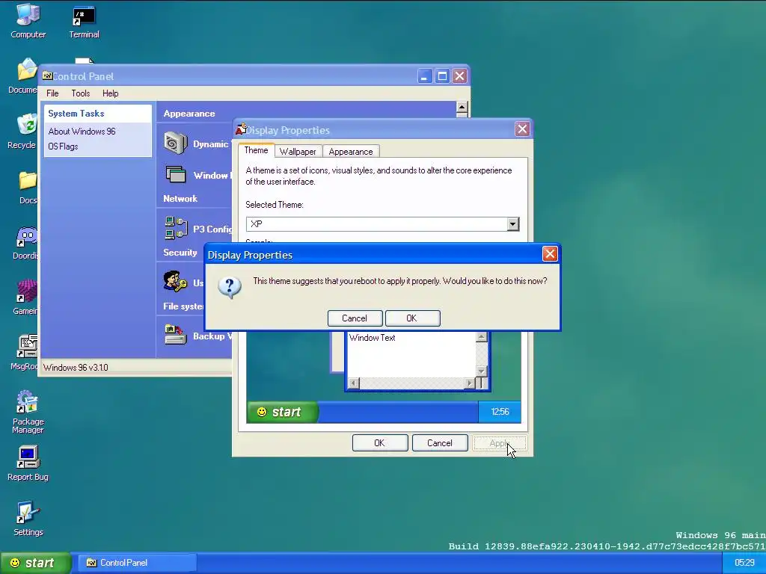This screenshot has width=766, height=574.
Task: Open OS Flags link in System Tasks
Action: click(63, 146)
